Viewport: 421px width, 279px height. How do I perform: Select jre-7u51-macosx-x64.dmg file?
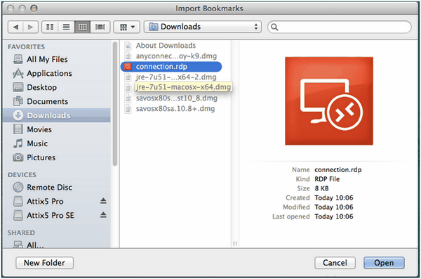183,87
